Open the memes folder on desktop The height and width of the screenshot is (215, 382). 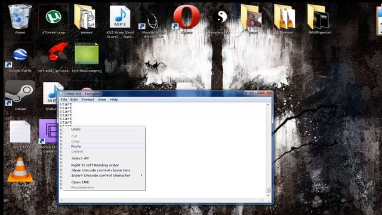[85, 17]
